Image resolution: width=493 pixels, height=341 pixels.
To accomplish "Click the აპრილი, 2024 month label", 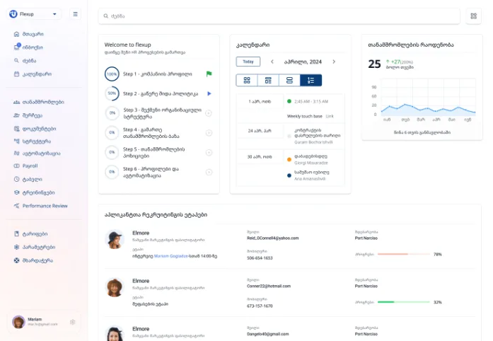I will (303, 62).
